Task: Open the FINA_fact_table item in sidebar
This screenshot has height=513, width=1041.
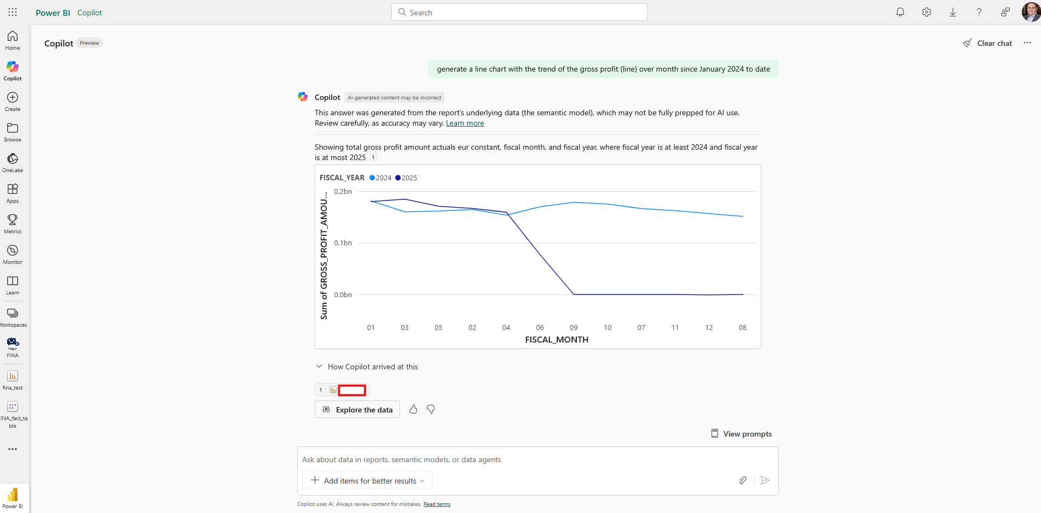Action: coord(13,415)
